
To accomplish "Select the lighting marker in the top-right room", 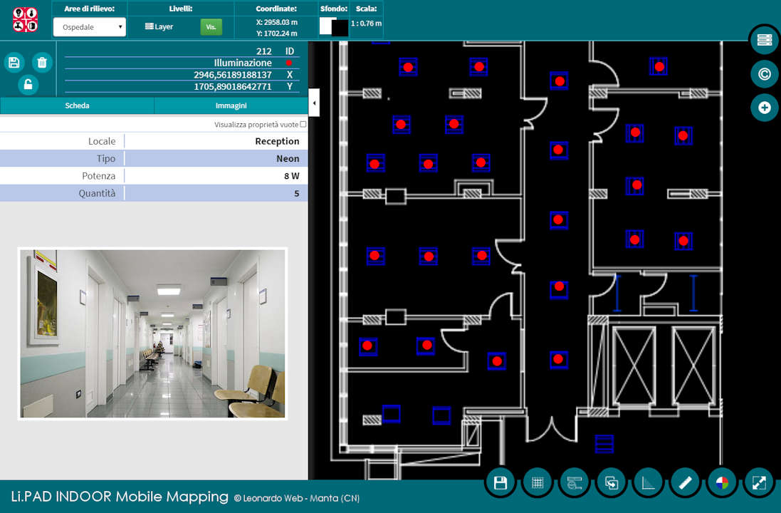I will pyautogui.click(x=659, y=66).
